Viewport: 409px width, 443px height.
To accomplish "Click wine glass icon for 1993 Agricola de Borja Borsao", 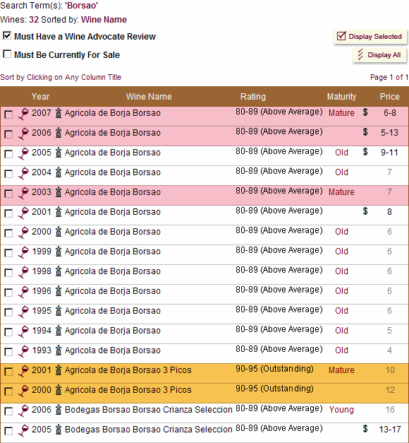I will 23,351.
